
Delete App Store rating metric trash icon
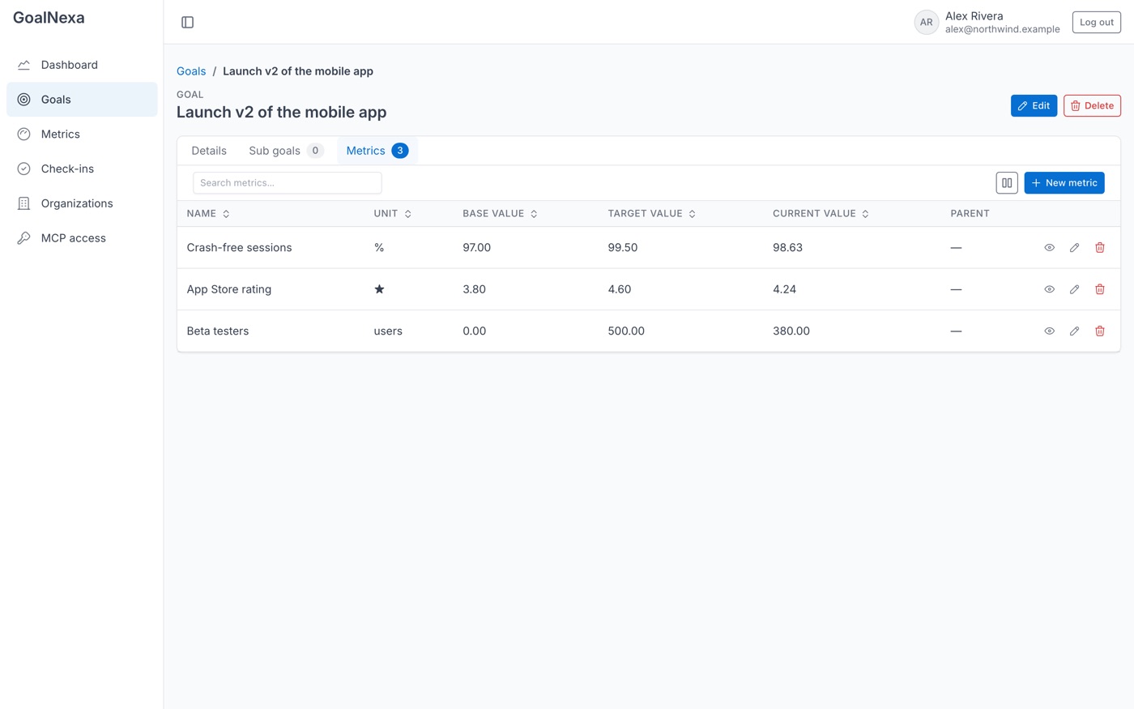(1100, 289)
